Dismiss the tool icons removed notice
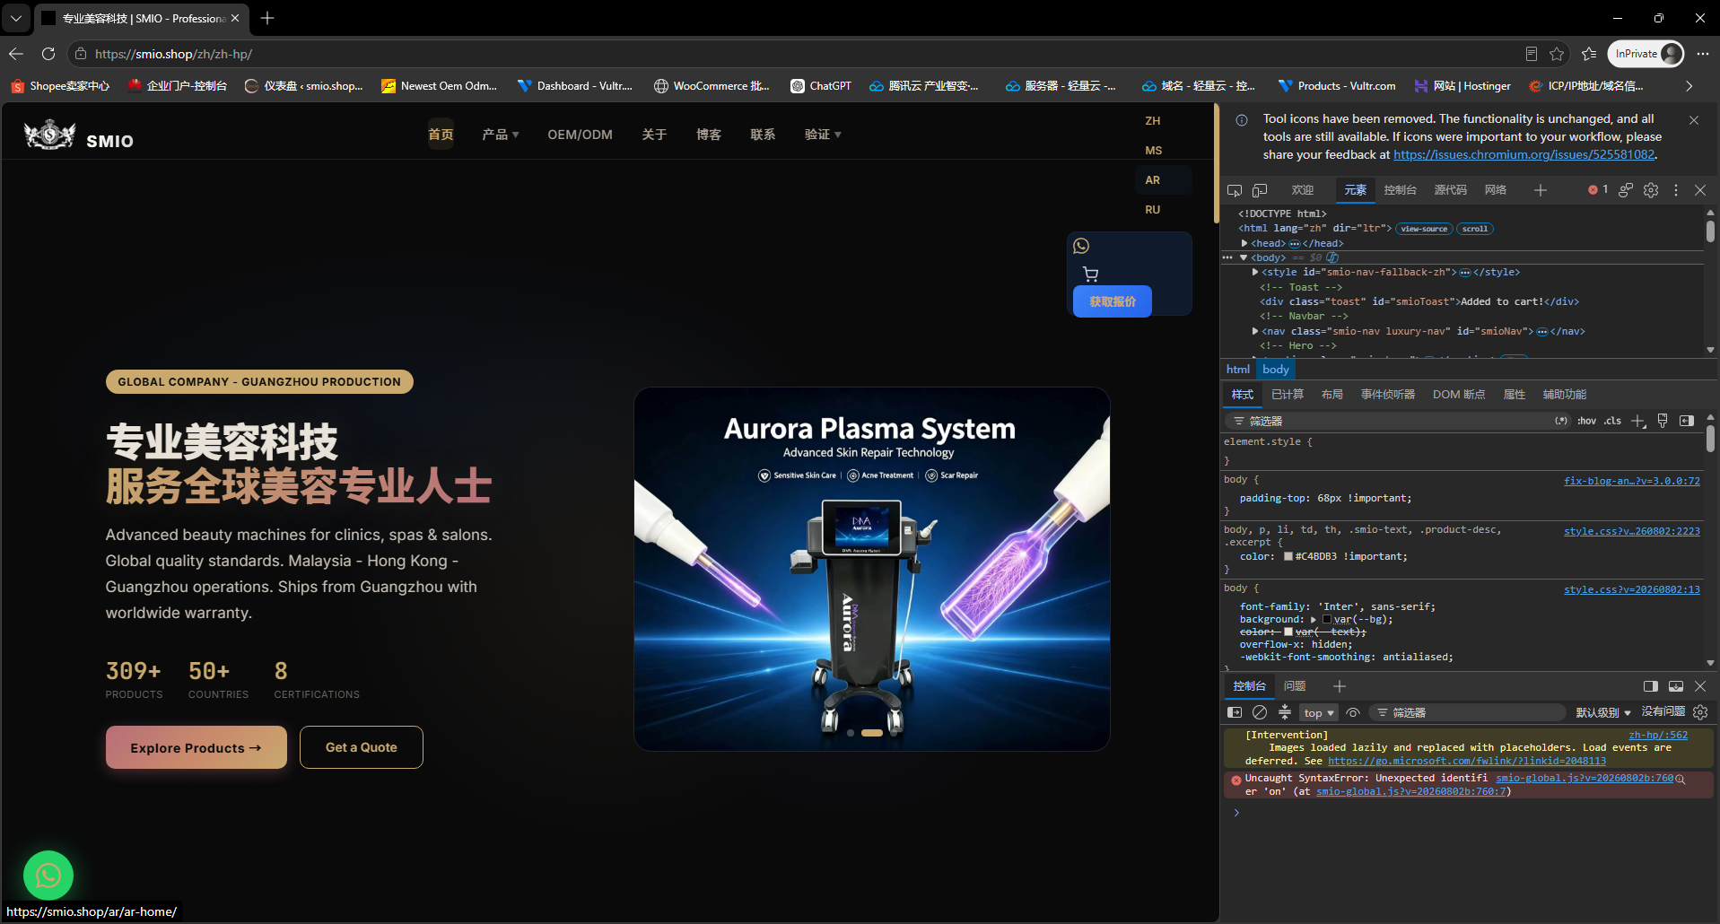 click(1694, 120)
